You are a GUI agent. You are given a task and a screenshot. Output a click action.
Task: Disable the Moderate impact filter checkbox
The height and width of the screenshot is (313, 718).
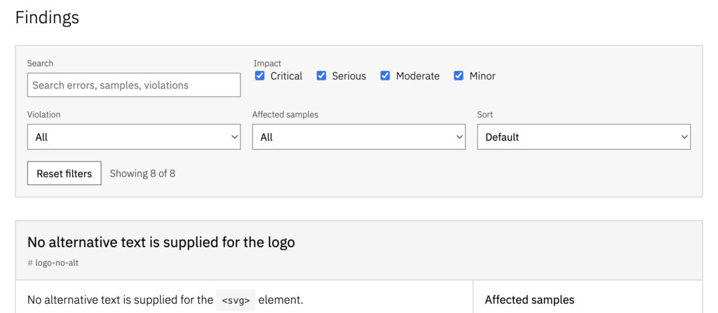tap(385, 76)
